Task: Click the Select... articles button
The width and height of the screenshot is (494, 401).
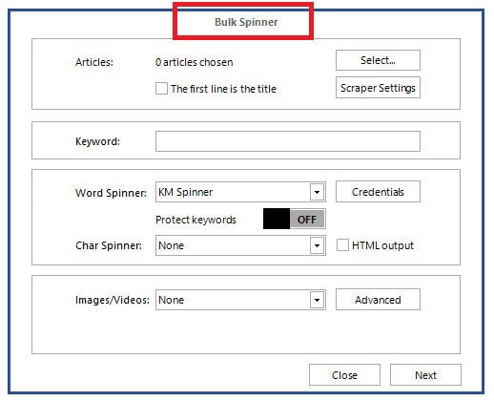Action: [x=378, y=60]
